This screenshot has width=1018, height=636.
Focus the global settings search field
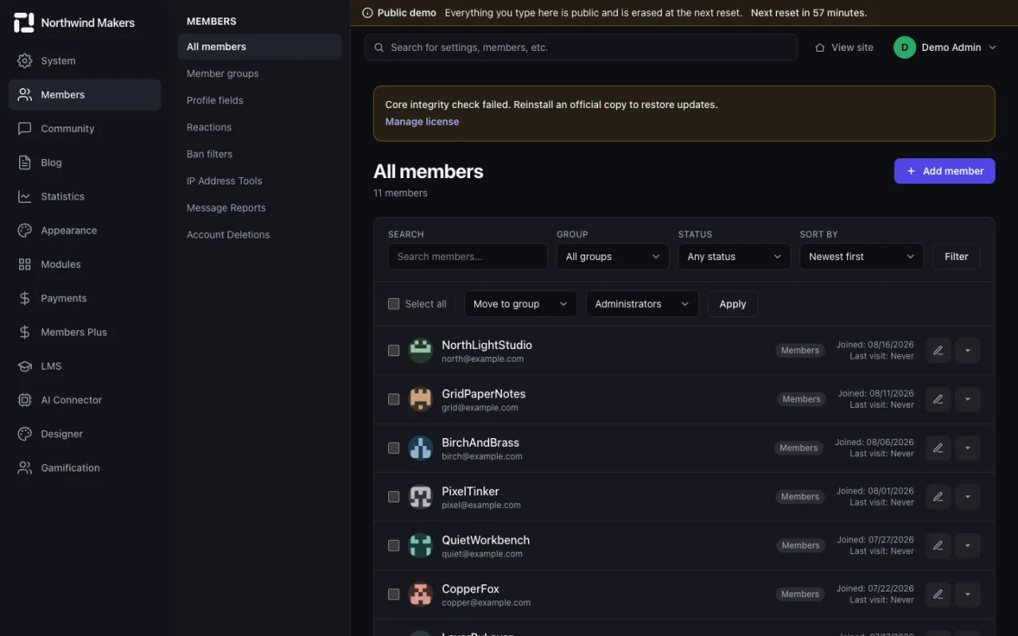[x=581, y=48]
